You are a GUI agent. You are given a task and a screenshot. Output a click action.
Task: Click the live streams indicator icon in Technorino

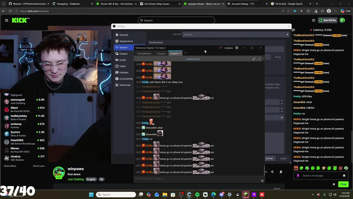221,48
